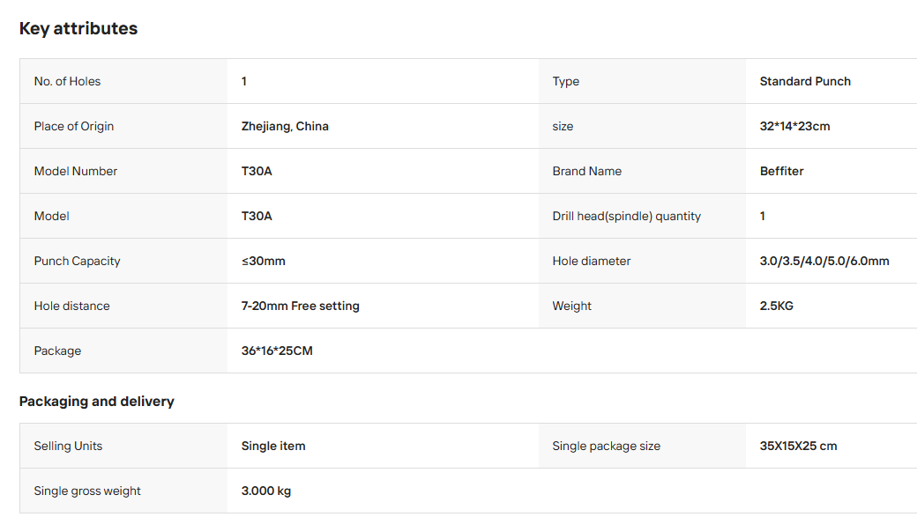Click the 'Selling Units' label
This screenshot has height=517, width=917.
pyautogui.click(x=68, y=447)
